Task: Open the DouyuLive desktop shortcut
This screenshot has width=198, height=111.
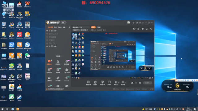Action: tap(19, 46)
